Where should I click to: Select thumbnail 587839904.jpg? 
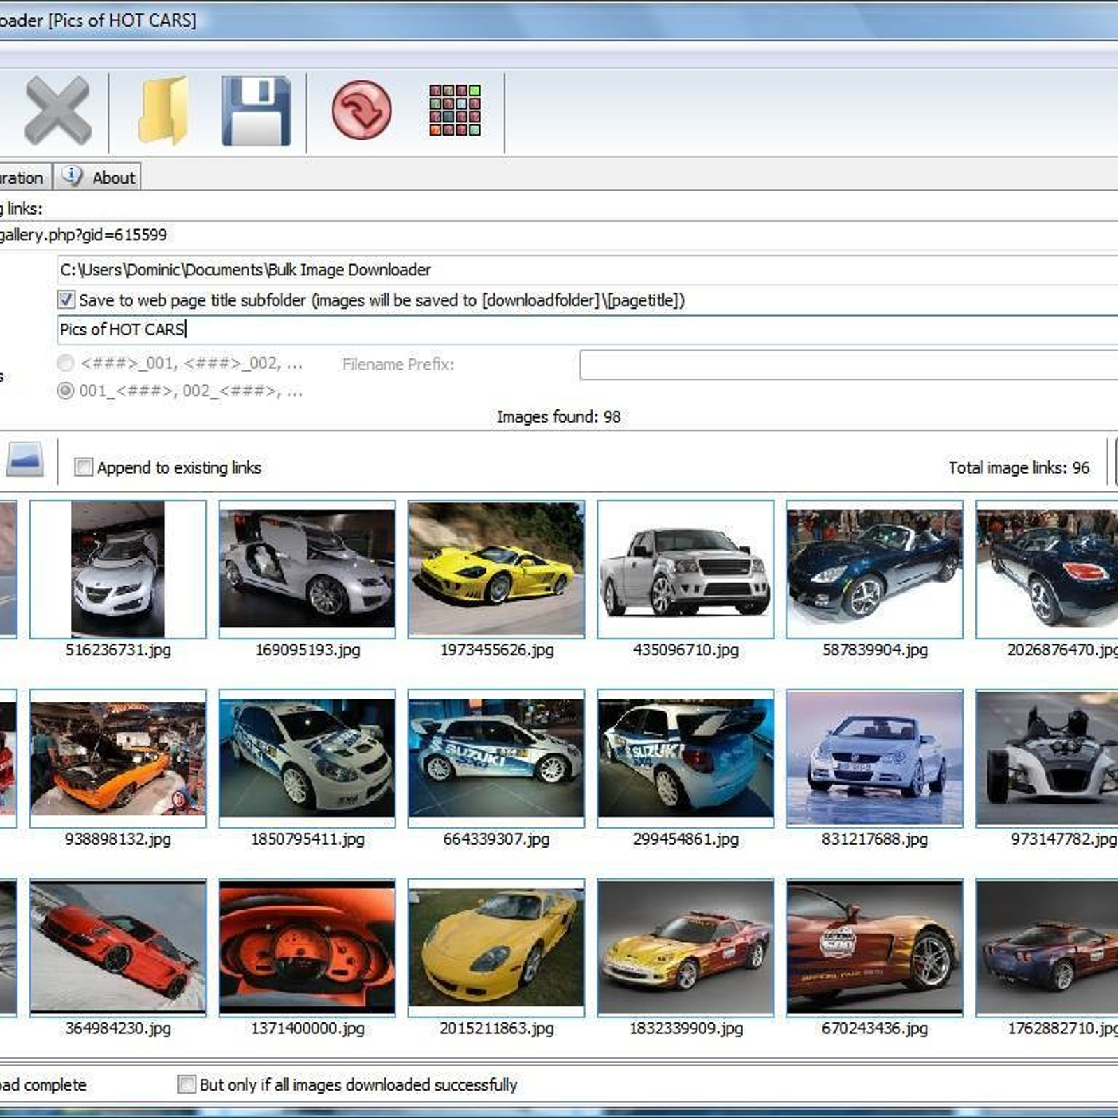(875, 569)
